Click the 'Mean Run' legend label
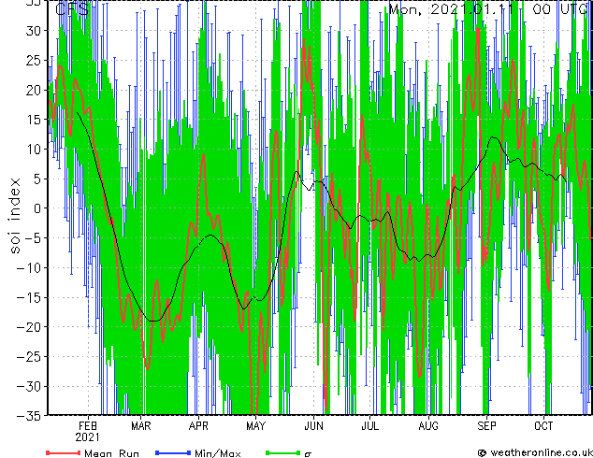This screenshot has width=593, height=458. pyautogui.click(x=111, y=453)
